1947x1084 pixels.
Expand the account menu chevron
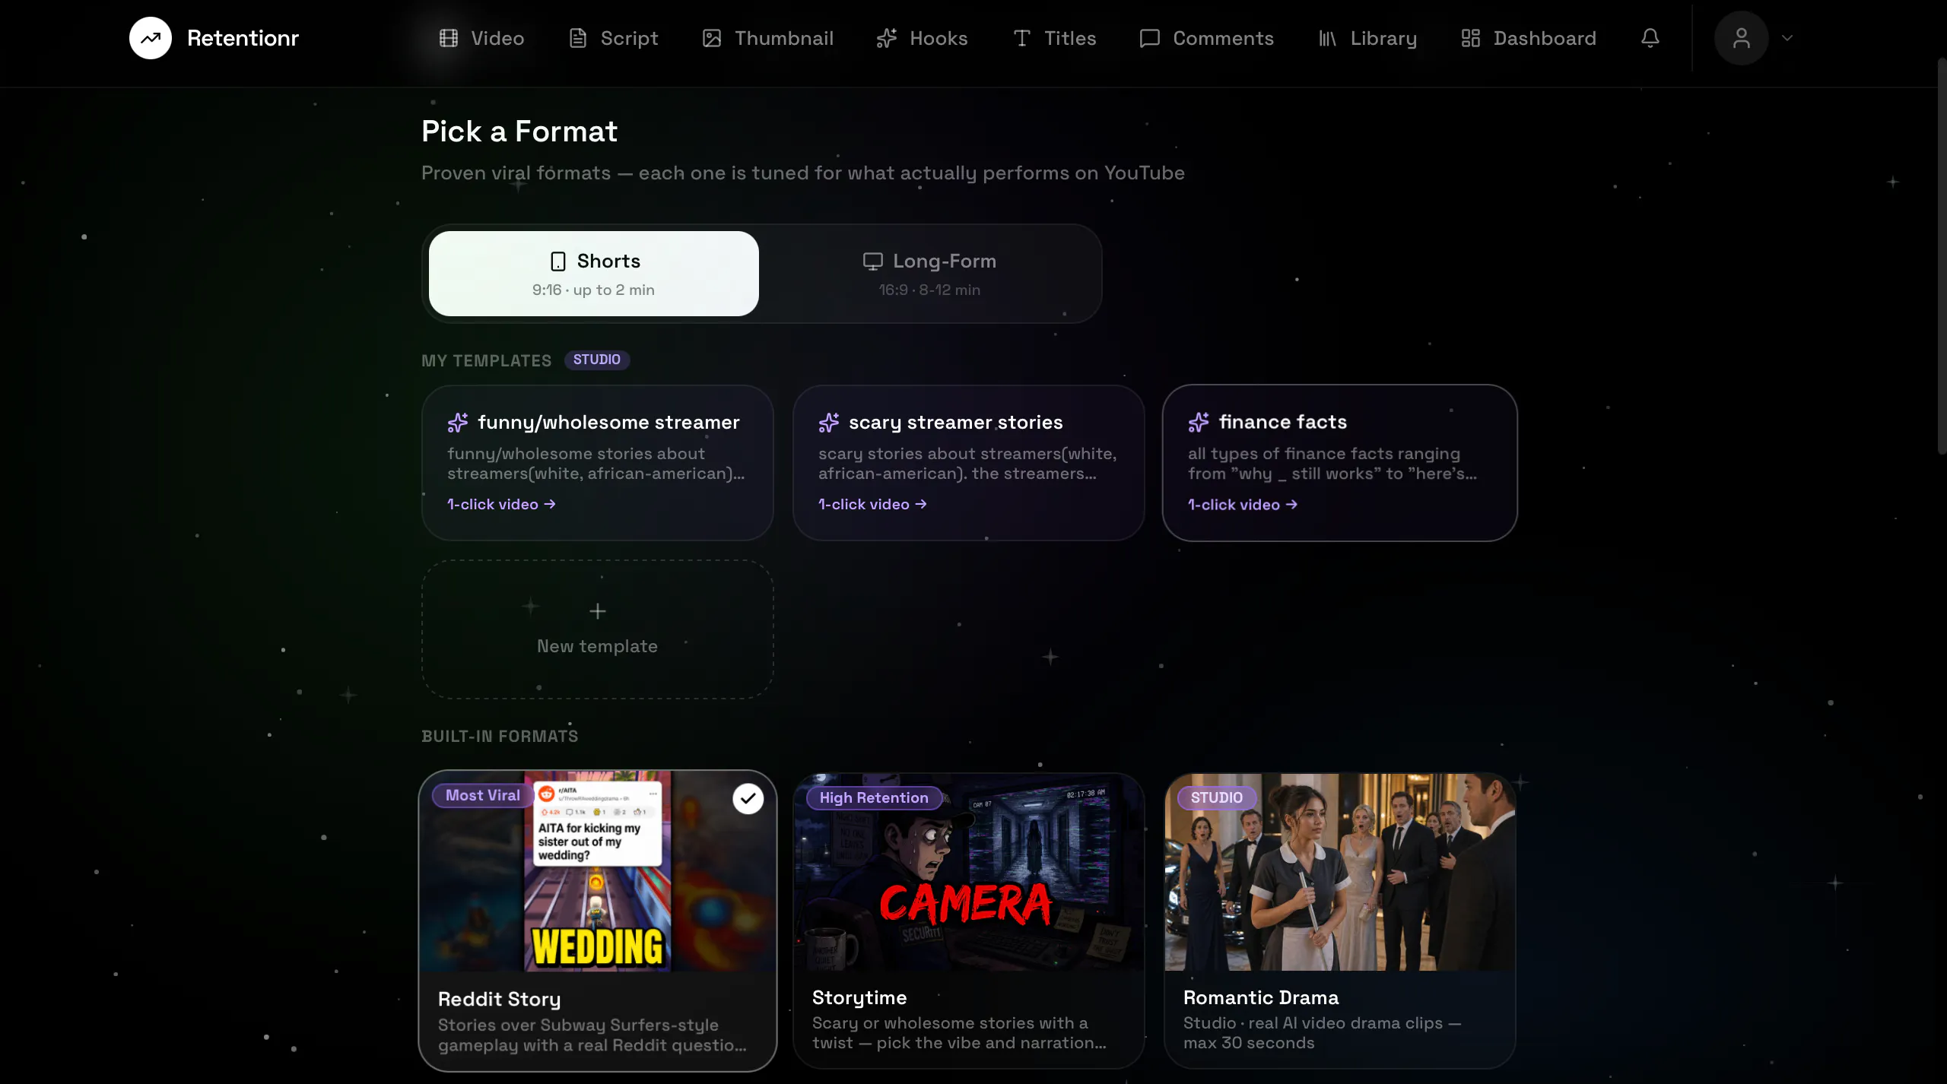coord(1788,38)
